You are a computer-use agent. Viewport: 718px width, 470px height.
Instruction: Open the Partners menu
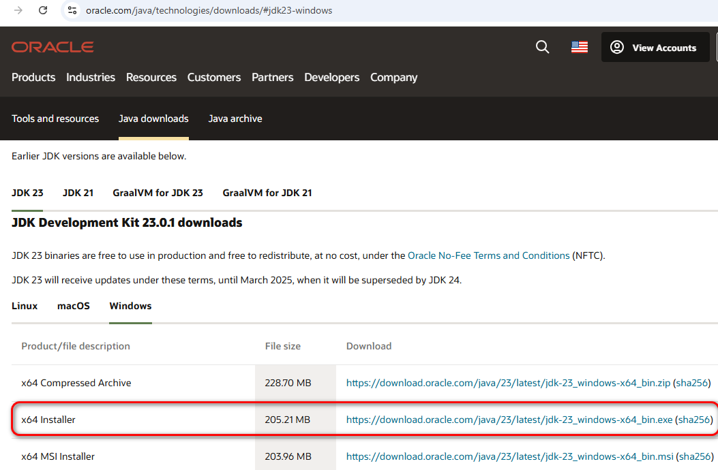(x=273, y=78)
